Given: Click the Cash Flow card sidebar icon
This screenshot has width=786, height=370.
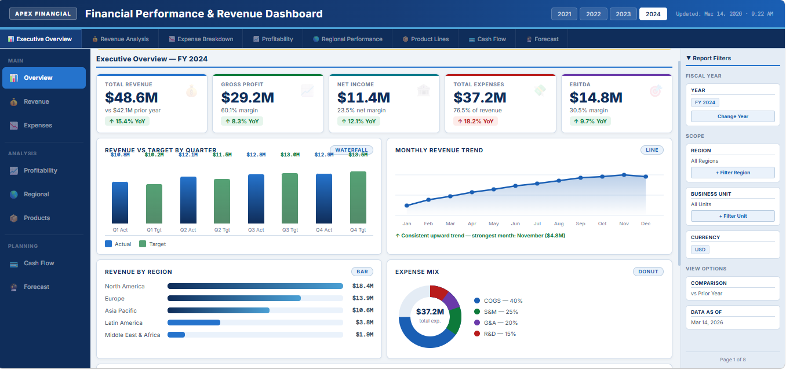Looking at the screenshot, I should pyautogui.click(x=14, y=263).
